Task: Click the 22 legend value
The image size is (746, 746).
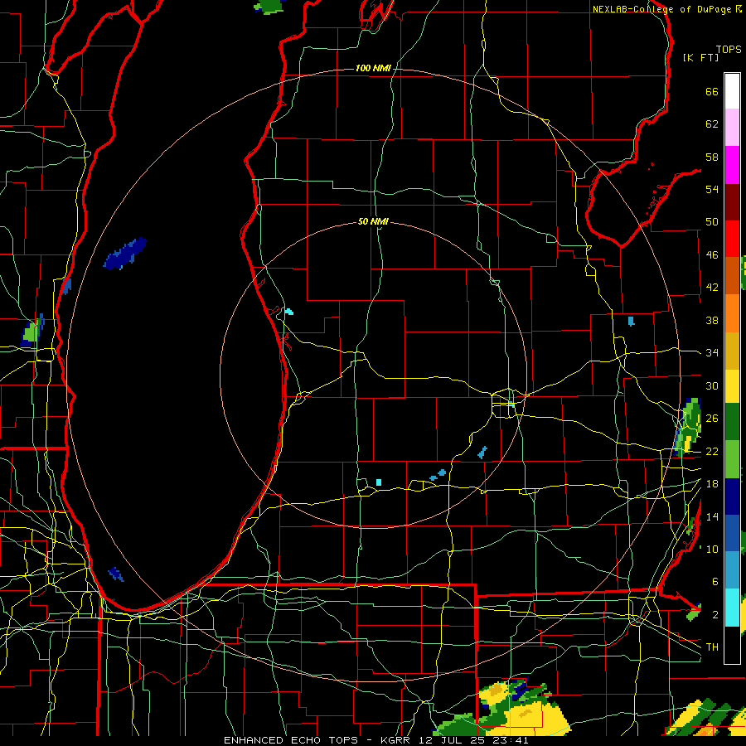Action: tap(712, 451)
